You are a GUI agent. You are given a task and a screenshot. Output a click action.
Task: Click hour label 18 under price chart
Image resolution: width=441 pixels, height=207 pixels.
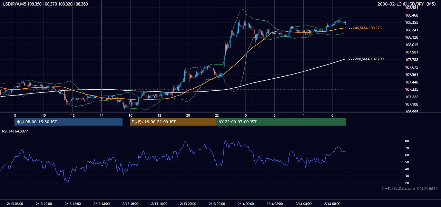[x=159, y=115]
